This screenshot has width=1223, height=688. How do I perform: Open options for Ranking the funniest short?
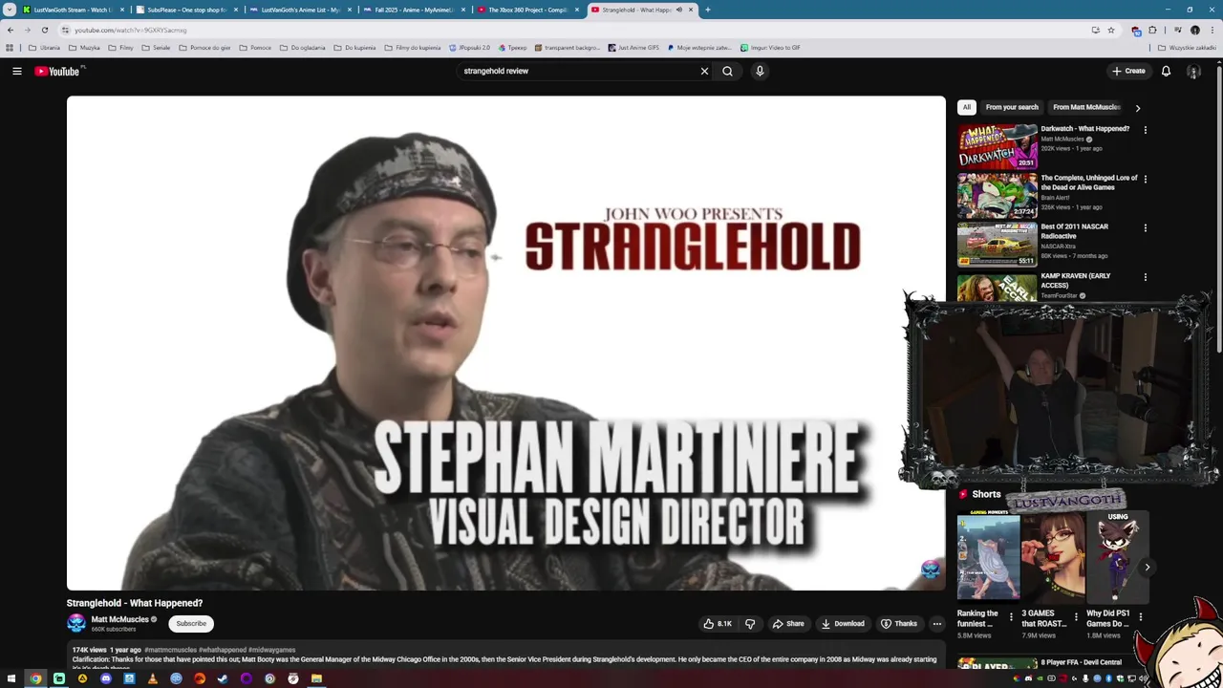(1011, 616)
